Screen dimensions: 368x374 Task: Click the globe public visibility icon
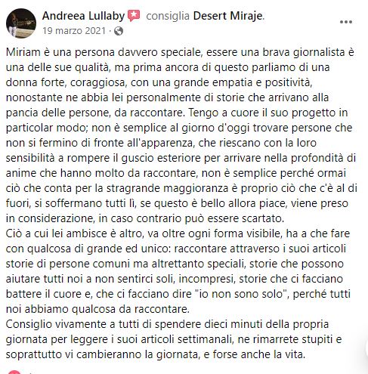[x=119, y=31]
